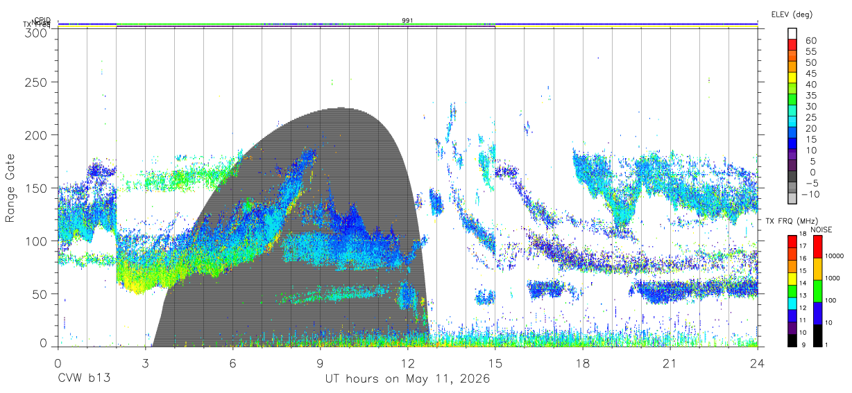852x393 pixels.
Task: Click the 'CVW b13' radar beam label
Action: coord(84,379)
